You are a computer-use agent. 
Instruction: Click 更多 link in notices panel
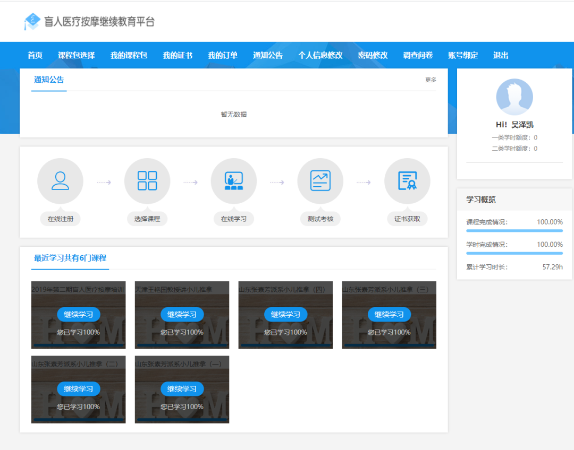[x=430, y=80]
